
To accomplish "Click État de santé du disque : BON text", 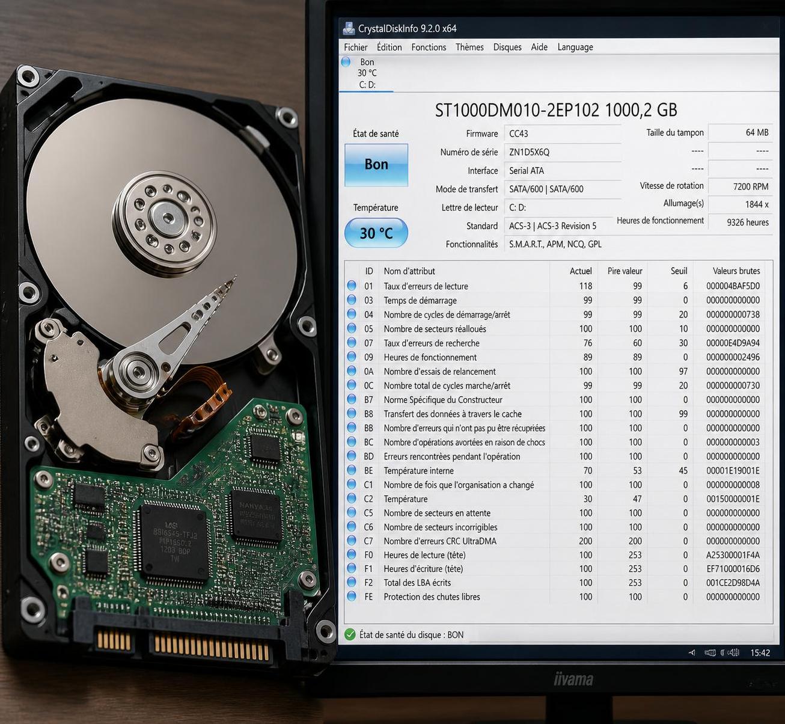I will point(411,635).
